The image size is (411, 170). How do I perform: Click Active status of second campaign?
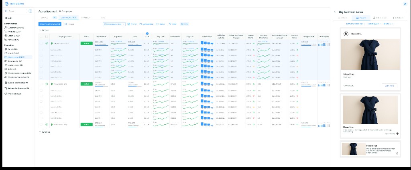click(87, 84)
